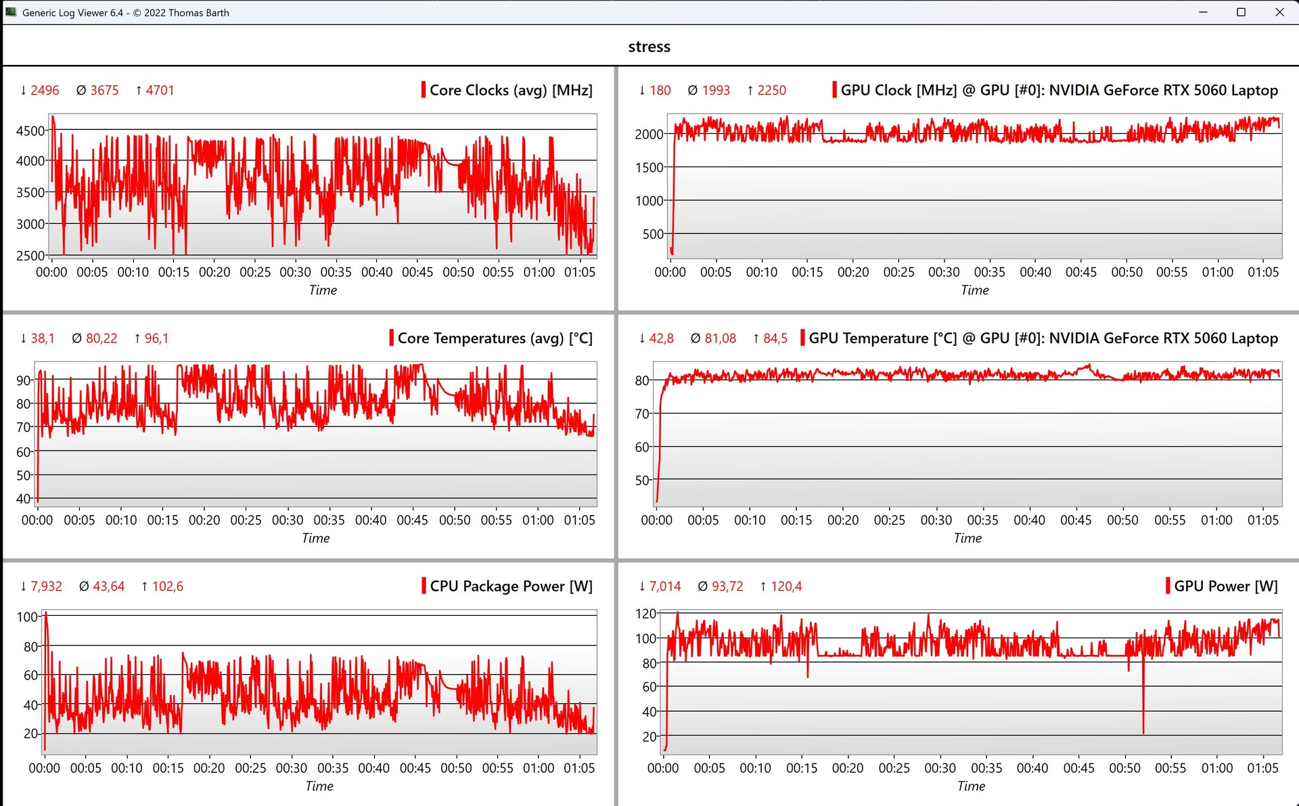The height and width of the screenshot is (806, 1299).
Task: Click red swatch next to CPU Package Power
Action: (424, 586)
